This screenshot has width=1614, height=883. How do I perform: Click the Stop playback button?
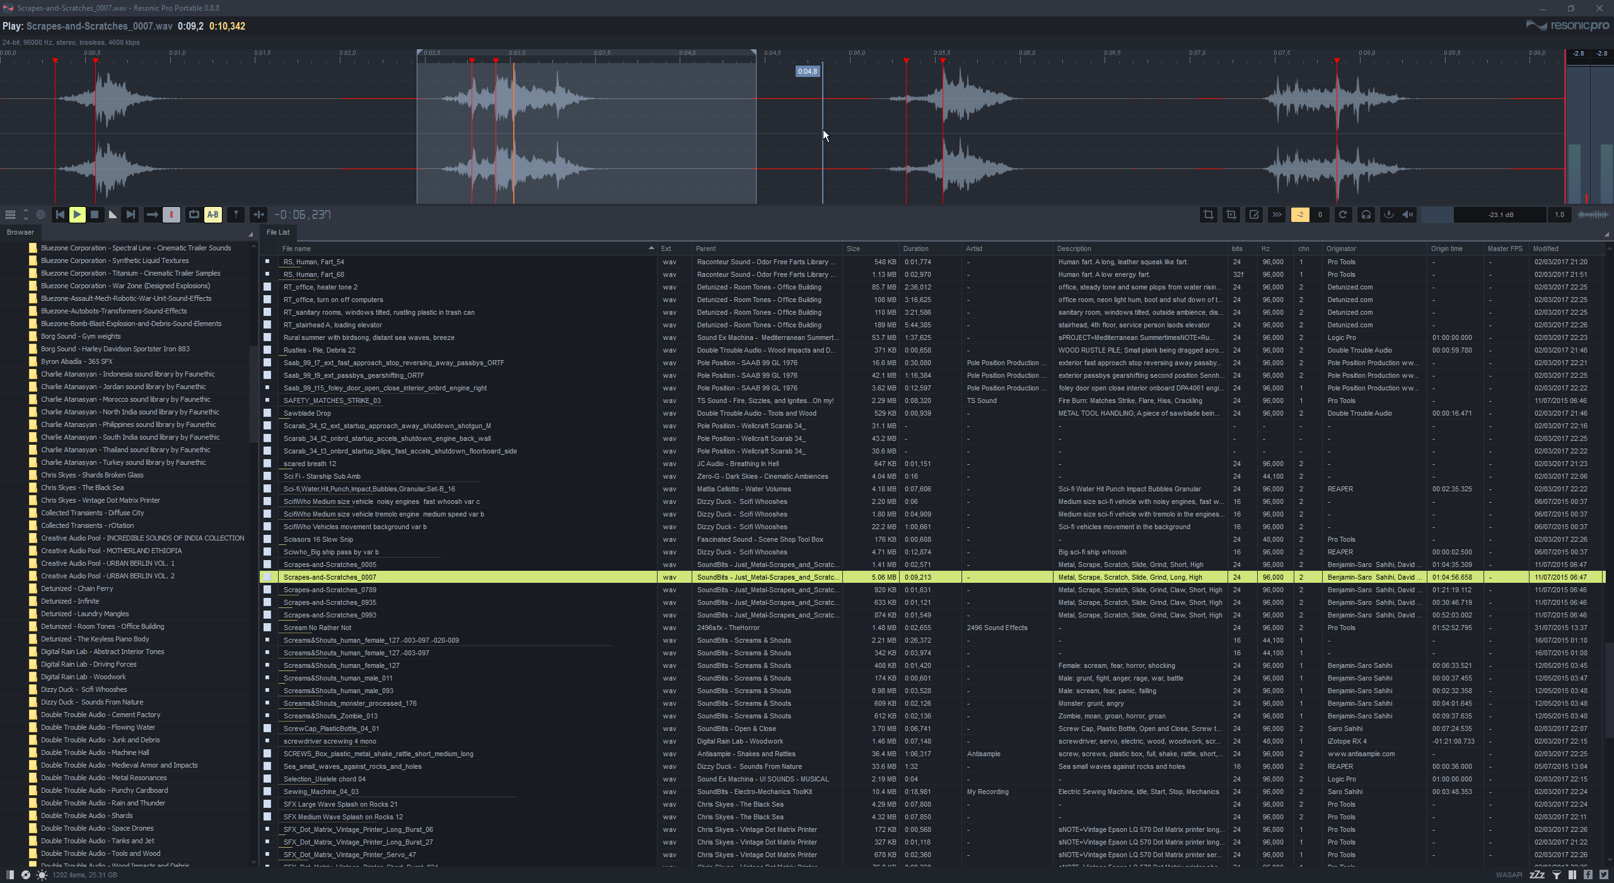(x=95, y=214)
